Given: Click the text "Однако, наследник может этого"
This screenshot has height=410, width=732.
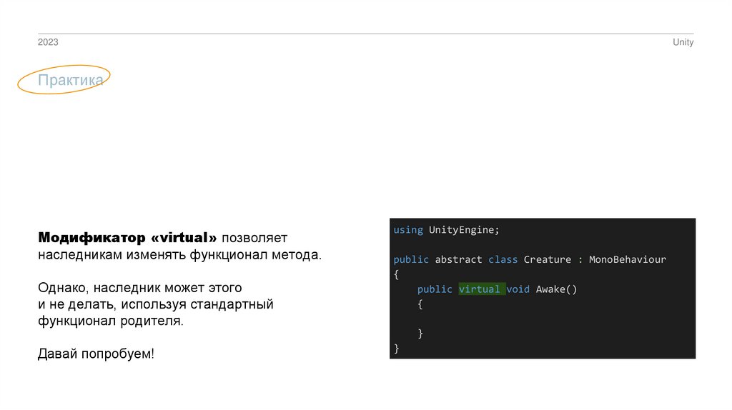Looking at the screenshot, I should pos(140,288).
